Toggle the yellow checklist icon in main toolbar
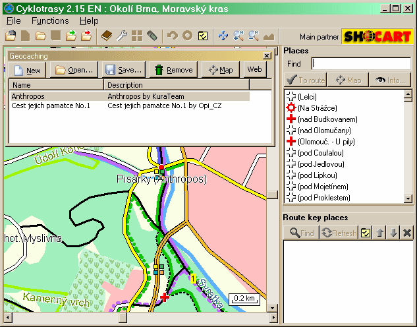The height and width of the screenshot is (327, 417). [204, 36]
